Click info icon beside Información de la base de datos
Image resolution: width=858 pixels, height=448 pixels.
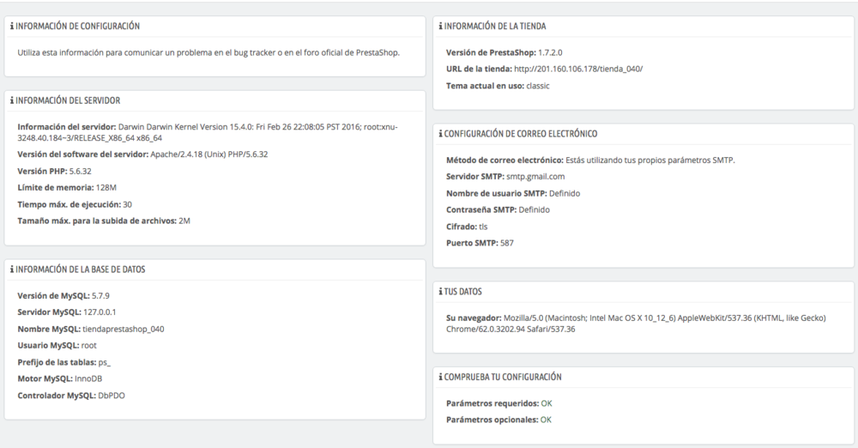pos(12,269)
